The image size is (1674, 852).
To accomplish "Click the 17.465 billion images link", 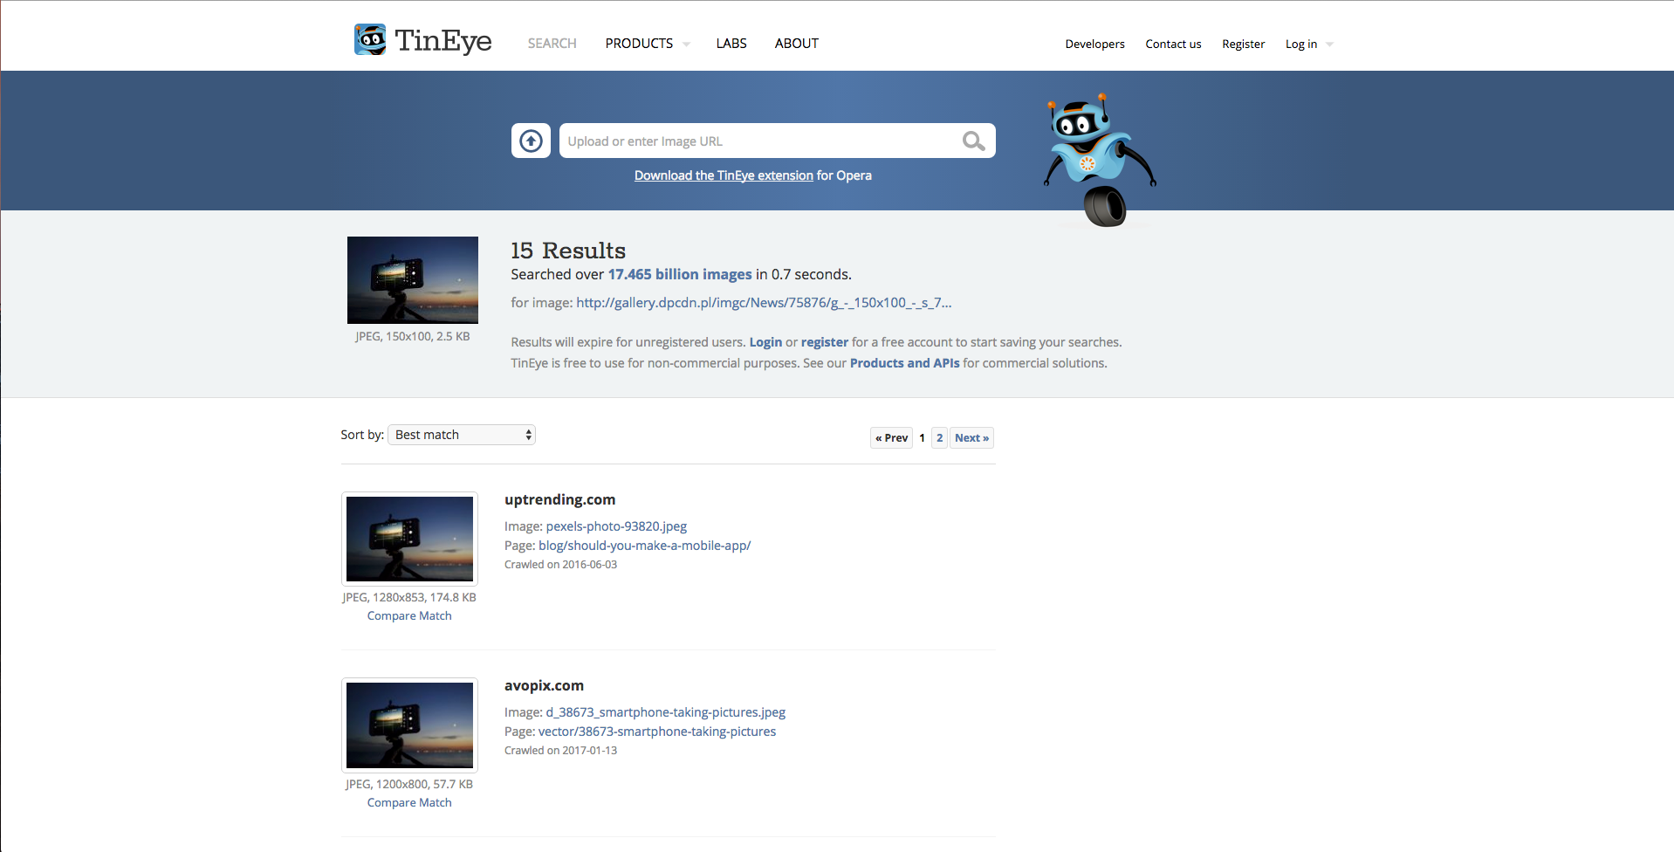I will (680, 274).
